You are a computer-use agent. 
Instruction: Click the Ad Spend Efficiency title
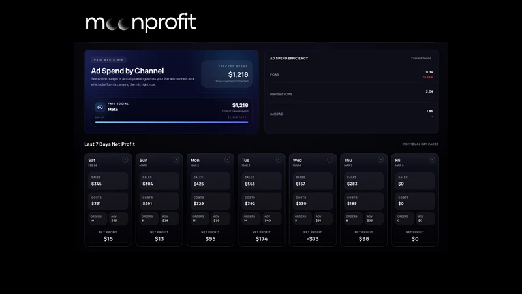click(x=289, y=58)
